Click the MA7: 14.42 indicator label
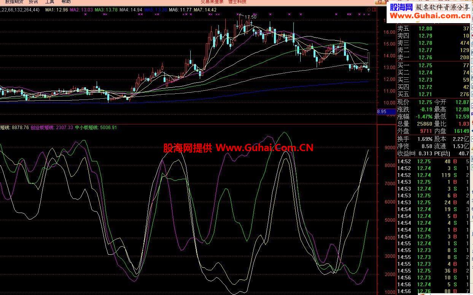473x295 pixels. (205, 10)
